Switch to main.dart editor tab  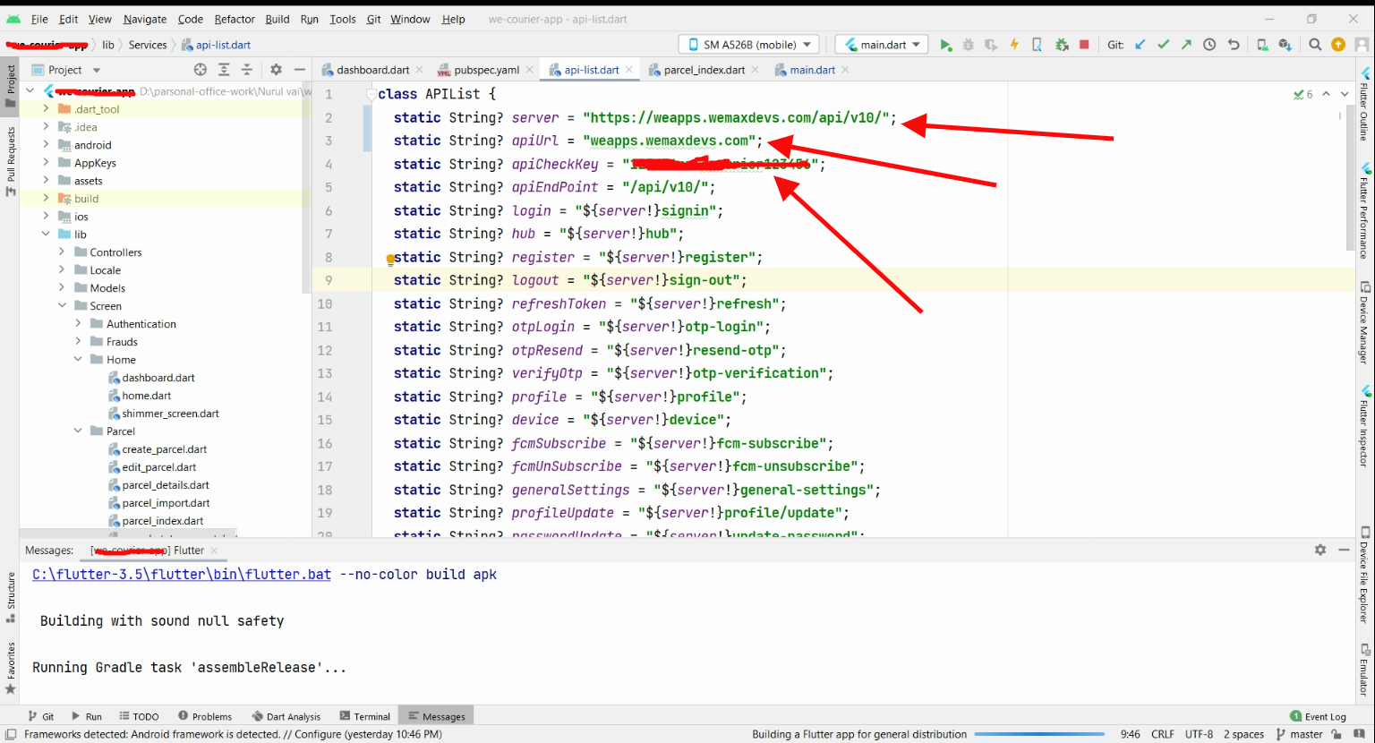pyautogui.click(x=812, y=70)
